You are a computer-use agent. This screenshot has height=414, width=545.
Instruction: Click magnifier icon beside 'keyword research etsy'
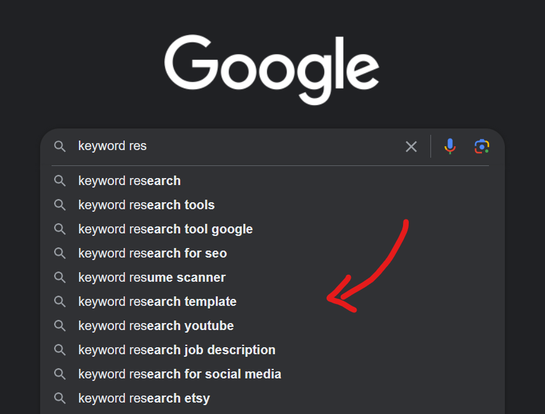tap(60, 398)
